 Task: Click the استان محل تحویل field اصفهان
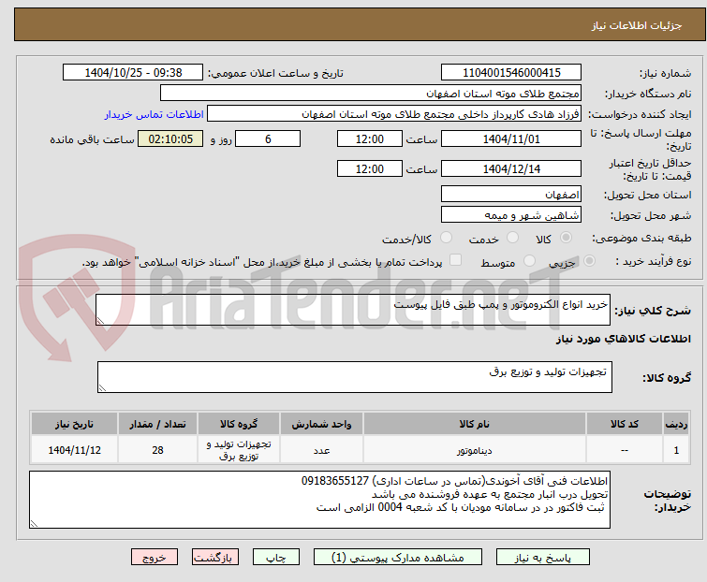click(x=511, y=194)
